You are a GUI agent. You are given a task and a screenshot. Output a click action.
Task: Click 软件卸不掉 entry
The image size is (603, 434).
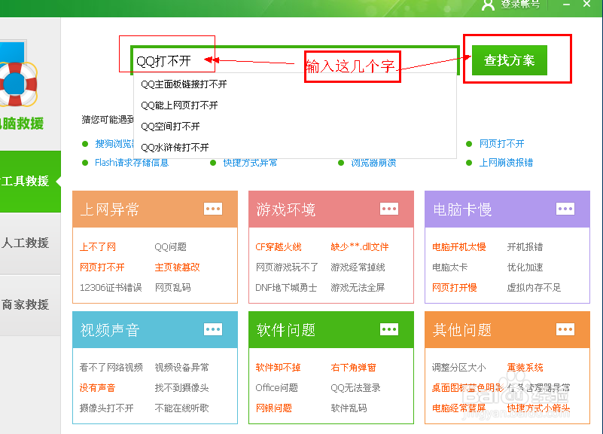click(x=278, y=368)
